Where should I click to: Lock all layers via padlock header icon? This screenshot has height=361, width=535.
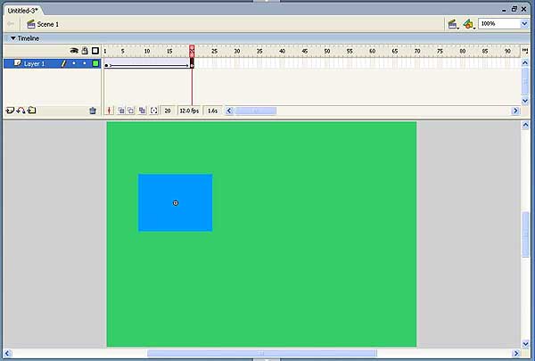click(x=84, y=51)
